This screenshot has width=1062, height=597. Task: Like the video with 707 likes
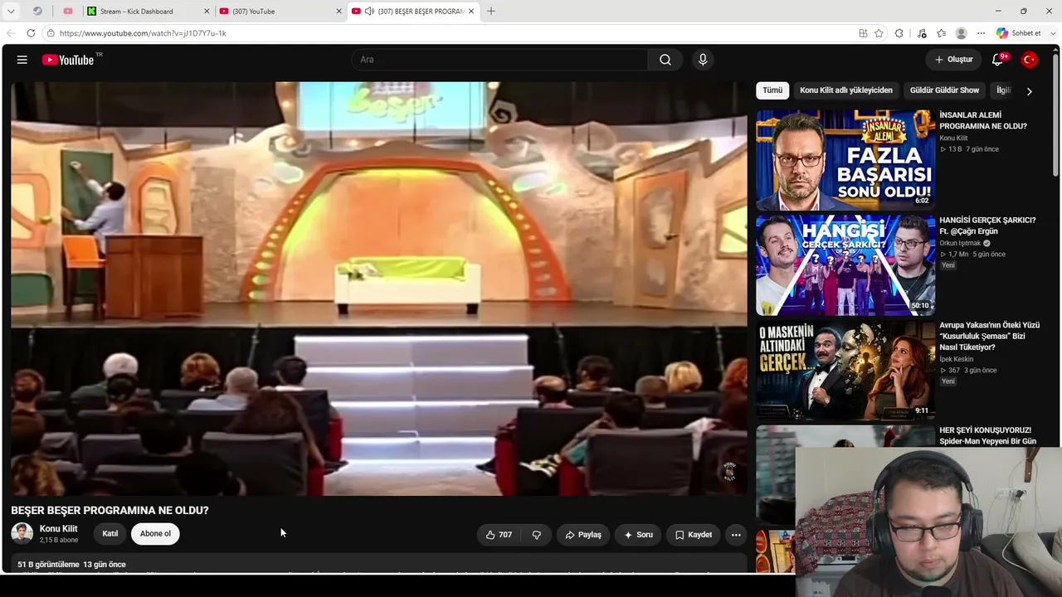pos(499,535)
